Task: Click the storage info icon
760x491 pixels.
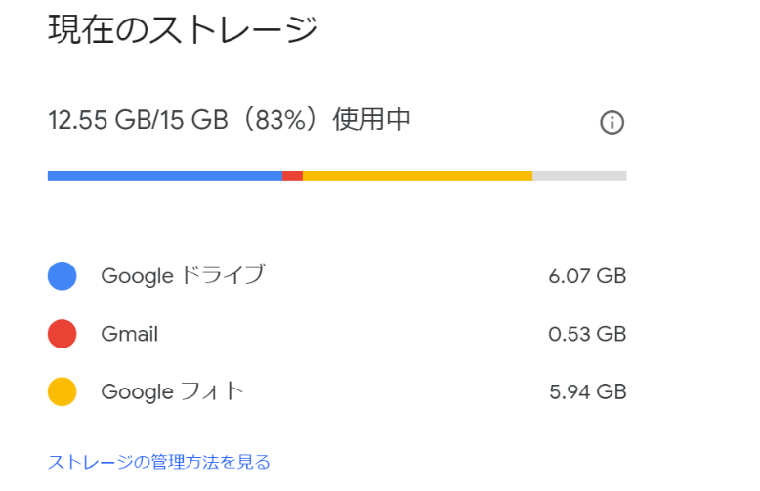Action: click(x=612, y=123)
